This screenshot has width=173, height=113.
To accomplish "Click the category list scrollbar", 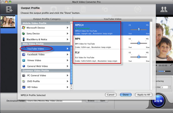I will [72, 65].
